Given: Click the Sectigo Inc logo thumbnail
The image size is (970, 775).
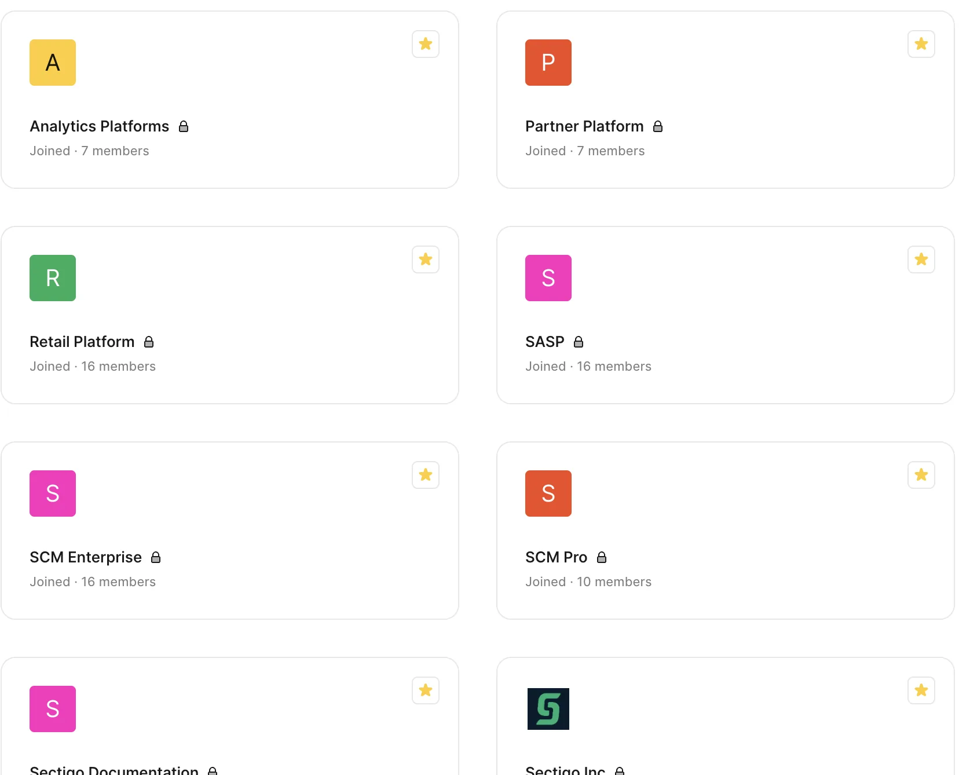Looking at the screenshot, I should 548,709.
